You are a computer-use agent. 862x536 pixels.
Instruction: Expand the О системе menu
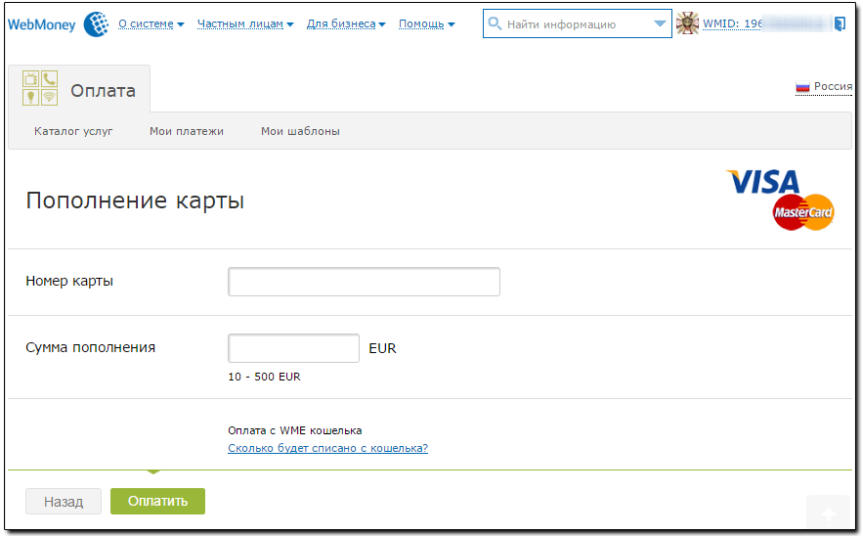151,23
